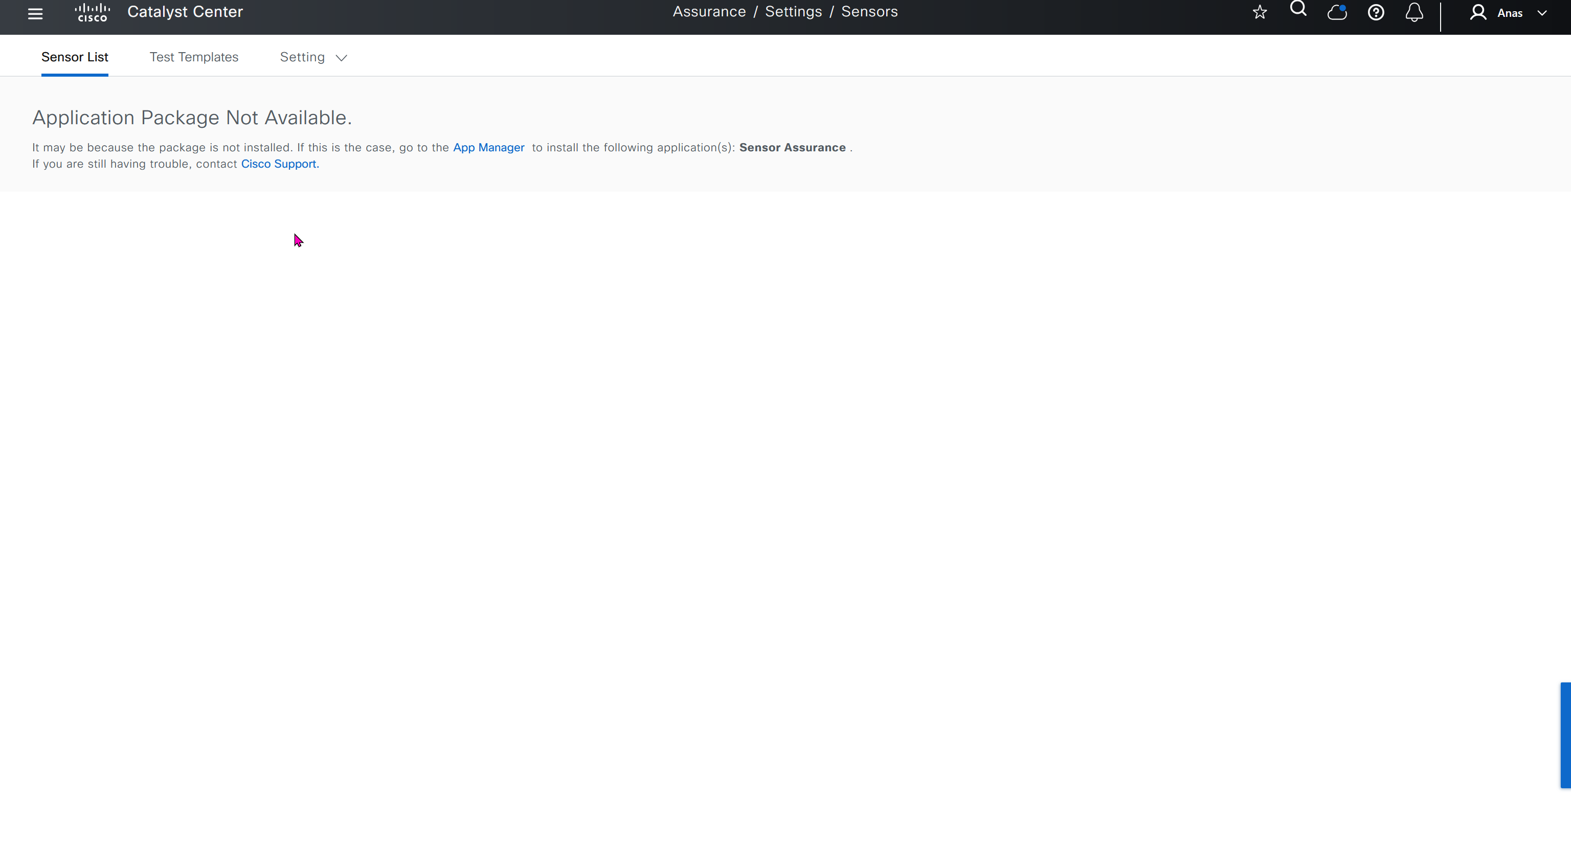The image size is (1571, 846).
Task: Open the Cisco Support link
Action: (x=279, y=164)
